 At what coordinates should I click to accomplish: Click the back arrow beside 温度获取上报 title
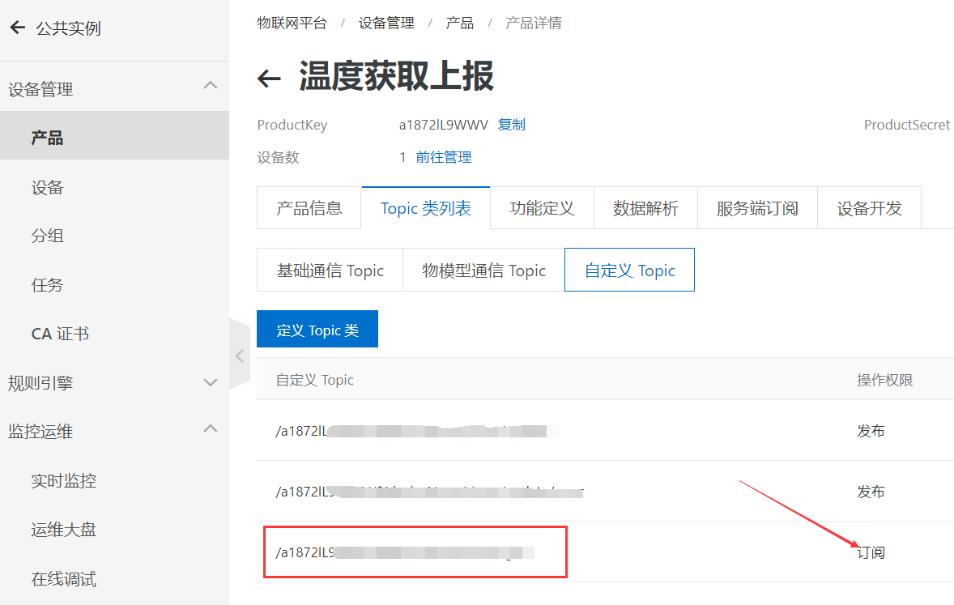pos(269,78)
